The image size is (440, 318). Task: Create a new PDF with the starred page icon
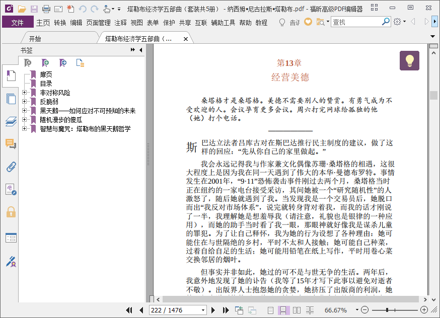[70, 9]
